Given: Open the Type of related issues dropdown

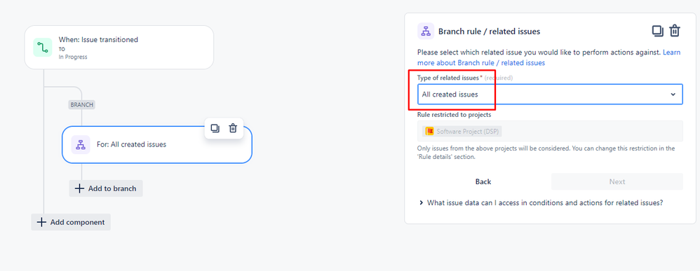Looking at the screenshot, I should tap(550, 95).
